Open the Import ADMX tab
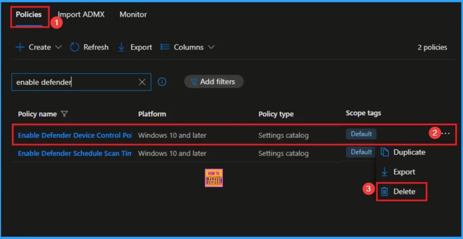Image resolution: width=463 pixels, height=239 pixels. (x=81, y=14)
